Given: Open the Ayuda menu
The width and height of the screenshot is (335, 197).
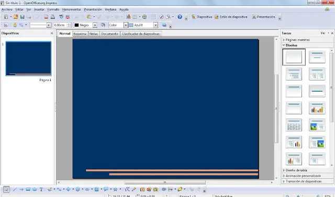Looking at the screenshot, I should tap(124, 9).
